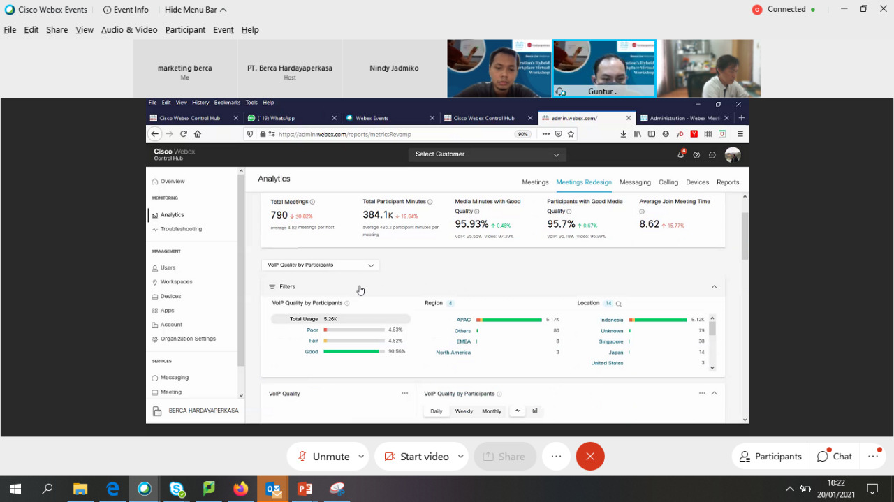Screen dimensions: 894x502
Task: Switch to Messaging analytics tab
Action: [x=635, y=182]
